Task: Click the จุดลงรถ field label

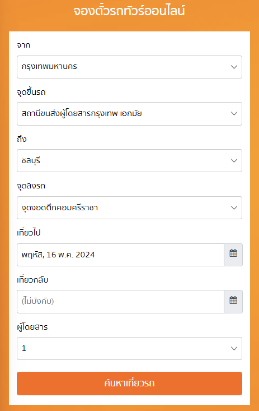Action: 31,186
